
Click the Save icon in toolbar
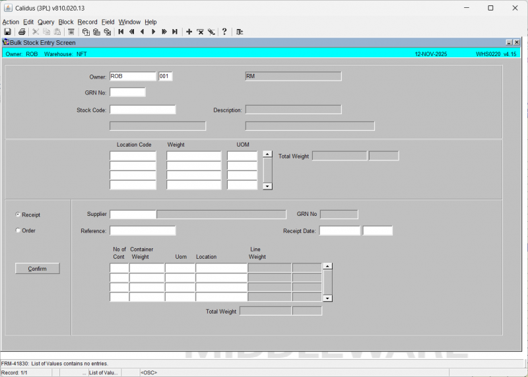click(7, 32)
